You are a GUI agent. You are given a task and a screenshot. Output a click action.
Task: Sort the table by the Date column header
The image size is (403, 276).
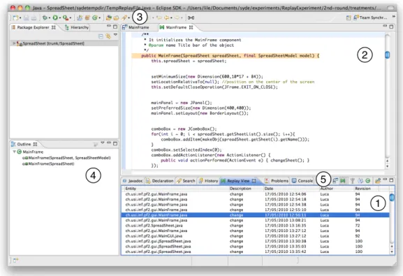(291, 189)
